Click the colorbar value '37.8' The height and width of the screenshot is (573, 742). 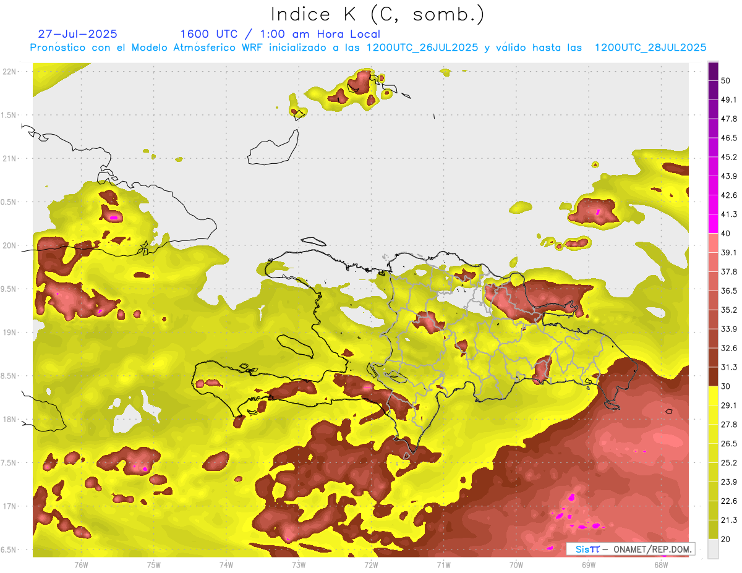[x=729, y=271]
